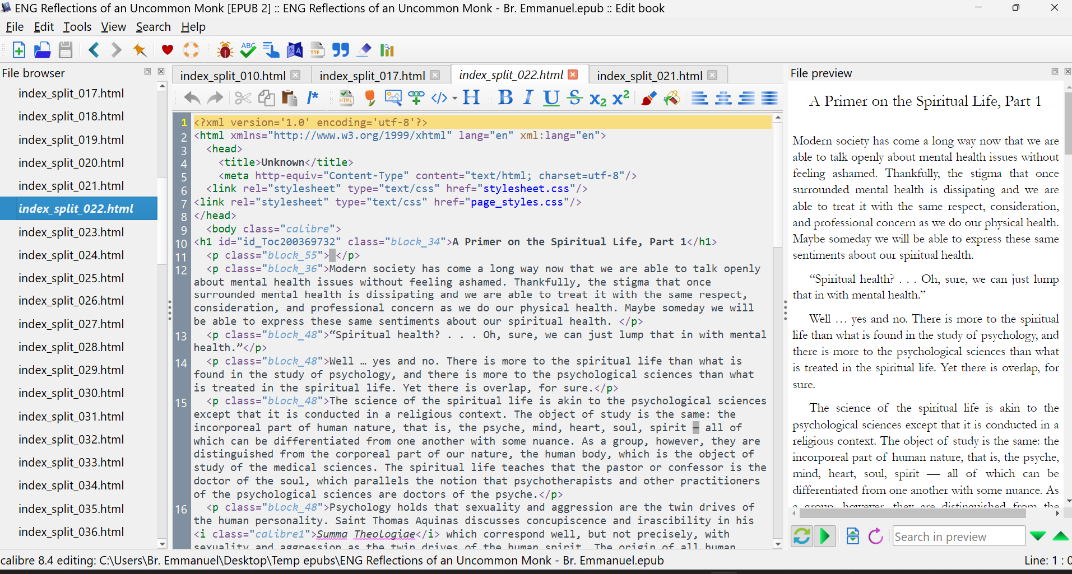Toggle underline formatting
1072x574 pixels.
click(x=551, y=98)
